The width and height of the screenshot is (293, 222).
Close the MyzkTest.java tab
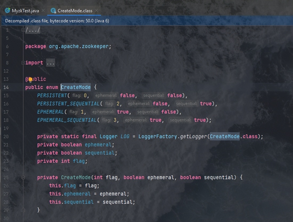(43, 10)
